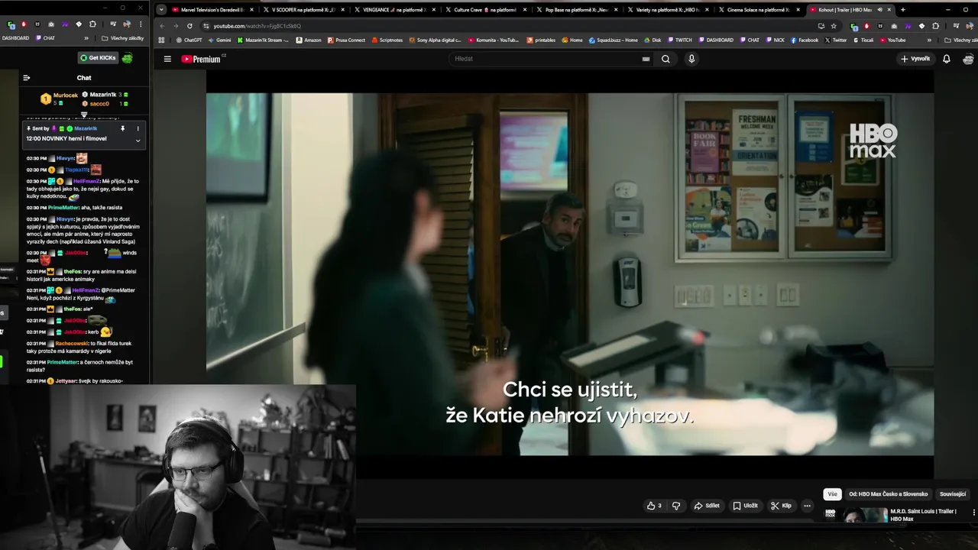Switch to the Pop Base na platformě X tab
This screenshot has width=978, height=550.
(x=575, y=10)
